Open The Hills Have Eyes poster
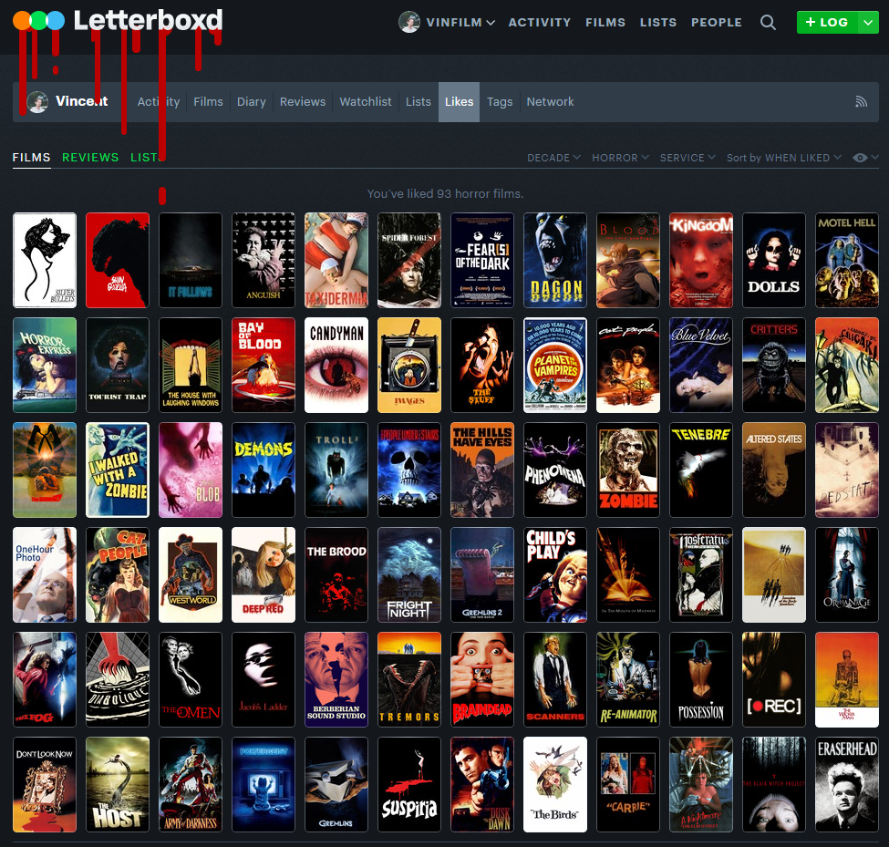889x847 pixels. tap(482, 470)
